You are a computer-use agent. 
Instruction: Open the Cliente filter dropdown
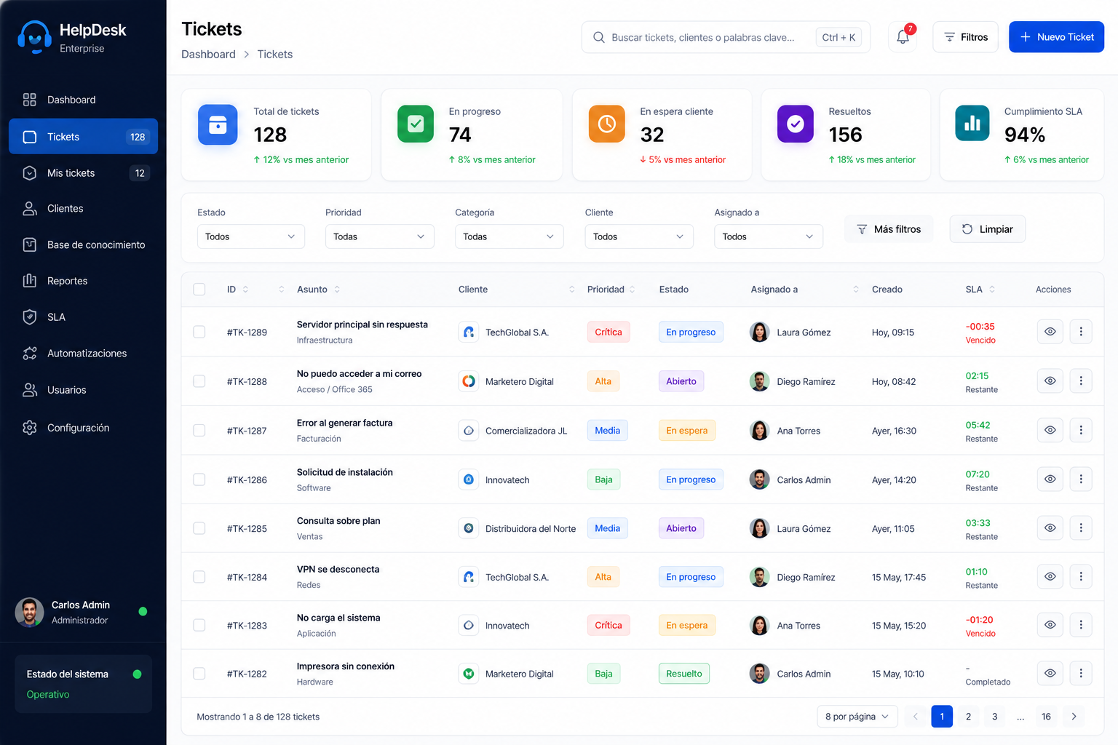638,236
